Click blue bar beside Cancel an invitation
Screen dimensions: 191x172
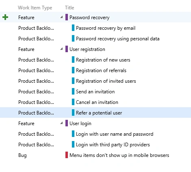tap(73, 102)
